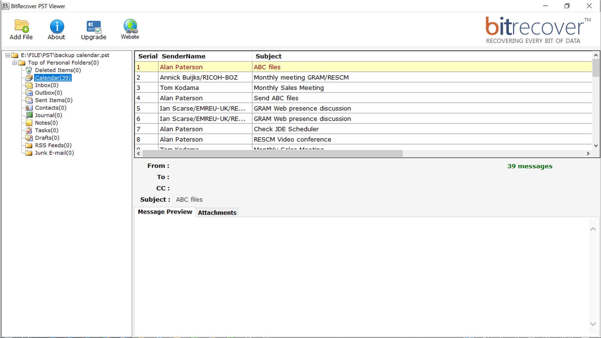Click the Tasks checklist icon
The image size is (601, 338).
pyautogui.click(x=29, y=130)
